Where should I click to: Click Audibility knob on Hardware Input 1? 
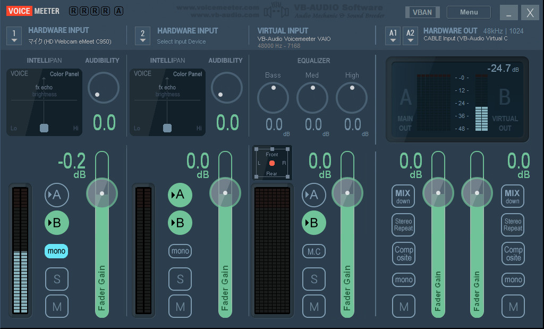tap(104, 88)
